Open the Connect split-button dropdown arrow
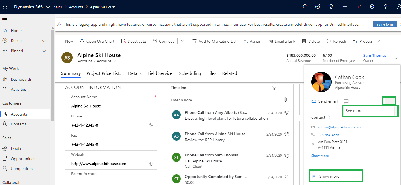This screenshot has height=185, width=401. 182,41
